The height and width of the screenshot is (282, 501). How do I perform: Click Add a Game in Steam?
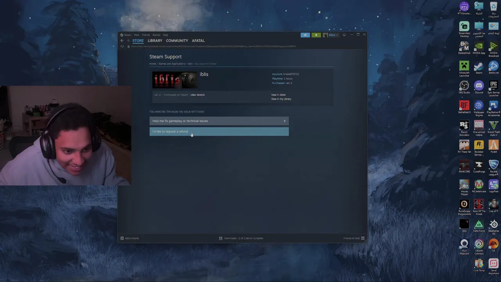130,238
